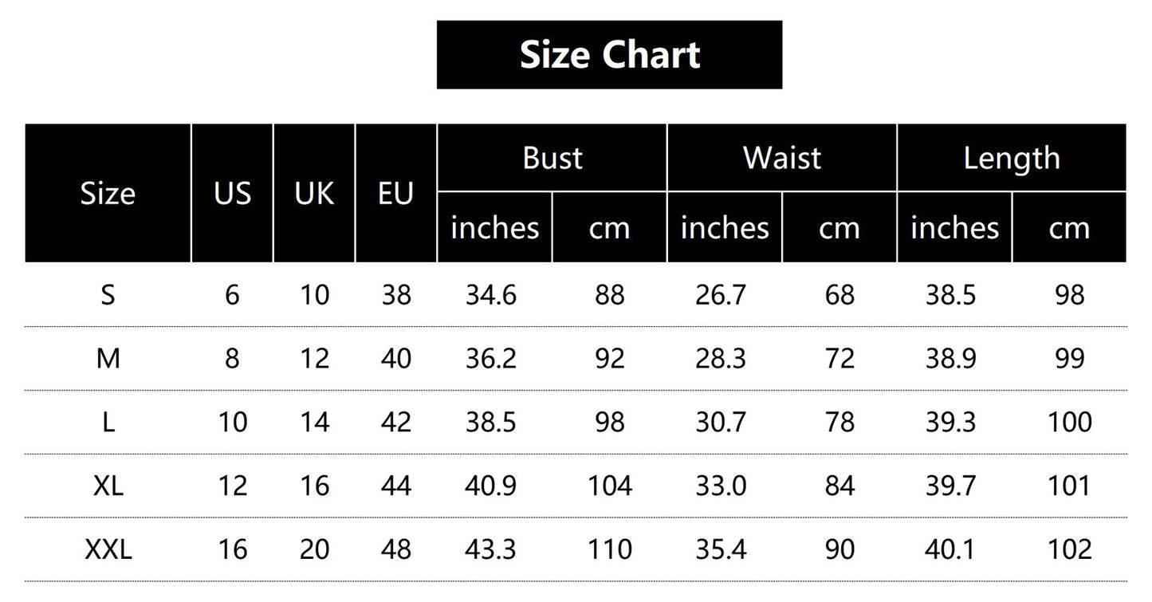Image resolution: width=1152 pixels, height=602 pixels.
Task: Select the XXL size row label
Action: click(108, 549)
